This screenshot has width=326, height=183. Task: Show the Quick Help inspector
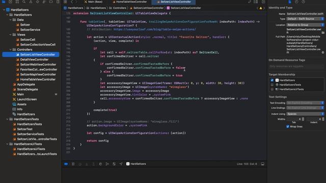click(x=304, y=2)
